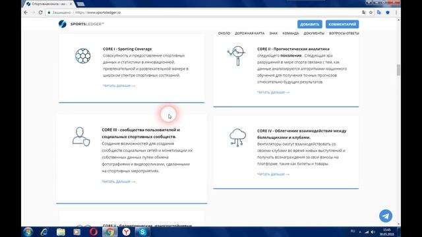Open Skype from taskbar
Image resolution: width=422 pixels, height=237 pixels.
coord(142,232)
